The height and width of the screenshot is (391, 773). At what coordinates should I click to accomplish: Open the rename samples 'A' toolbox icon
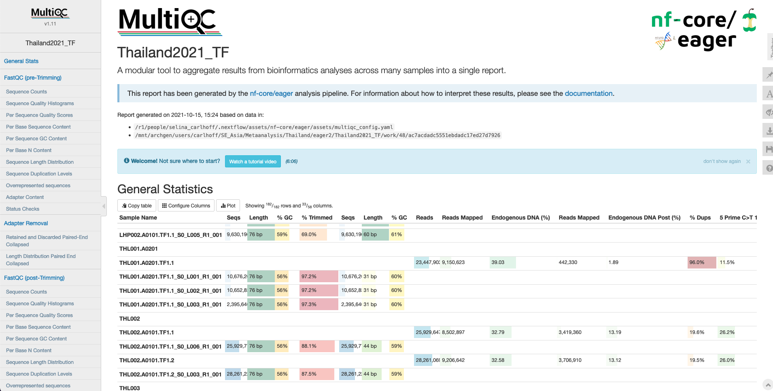coord(769,94)
